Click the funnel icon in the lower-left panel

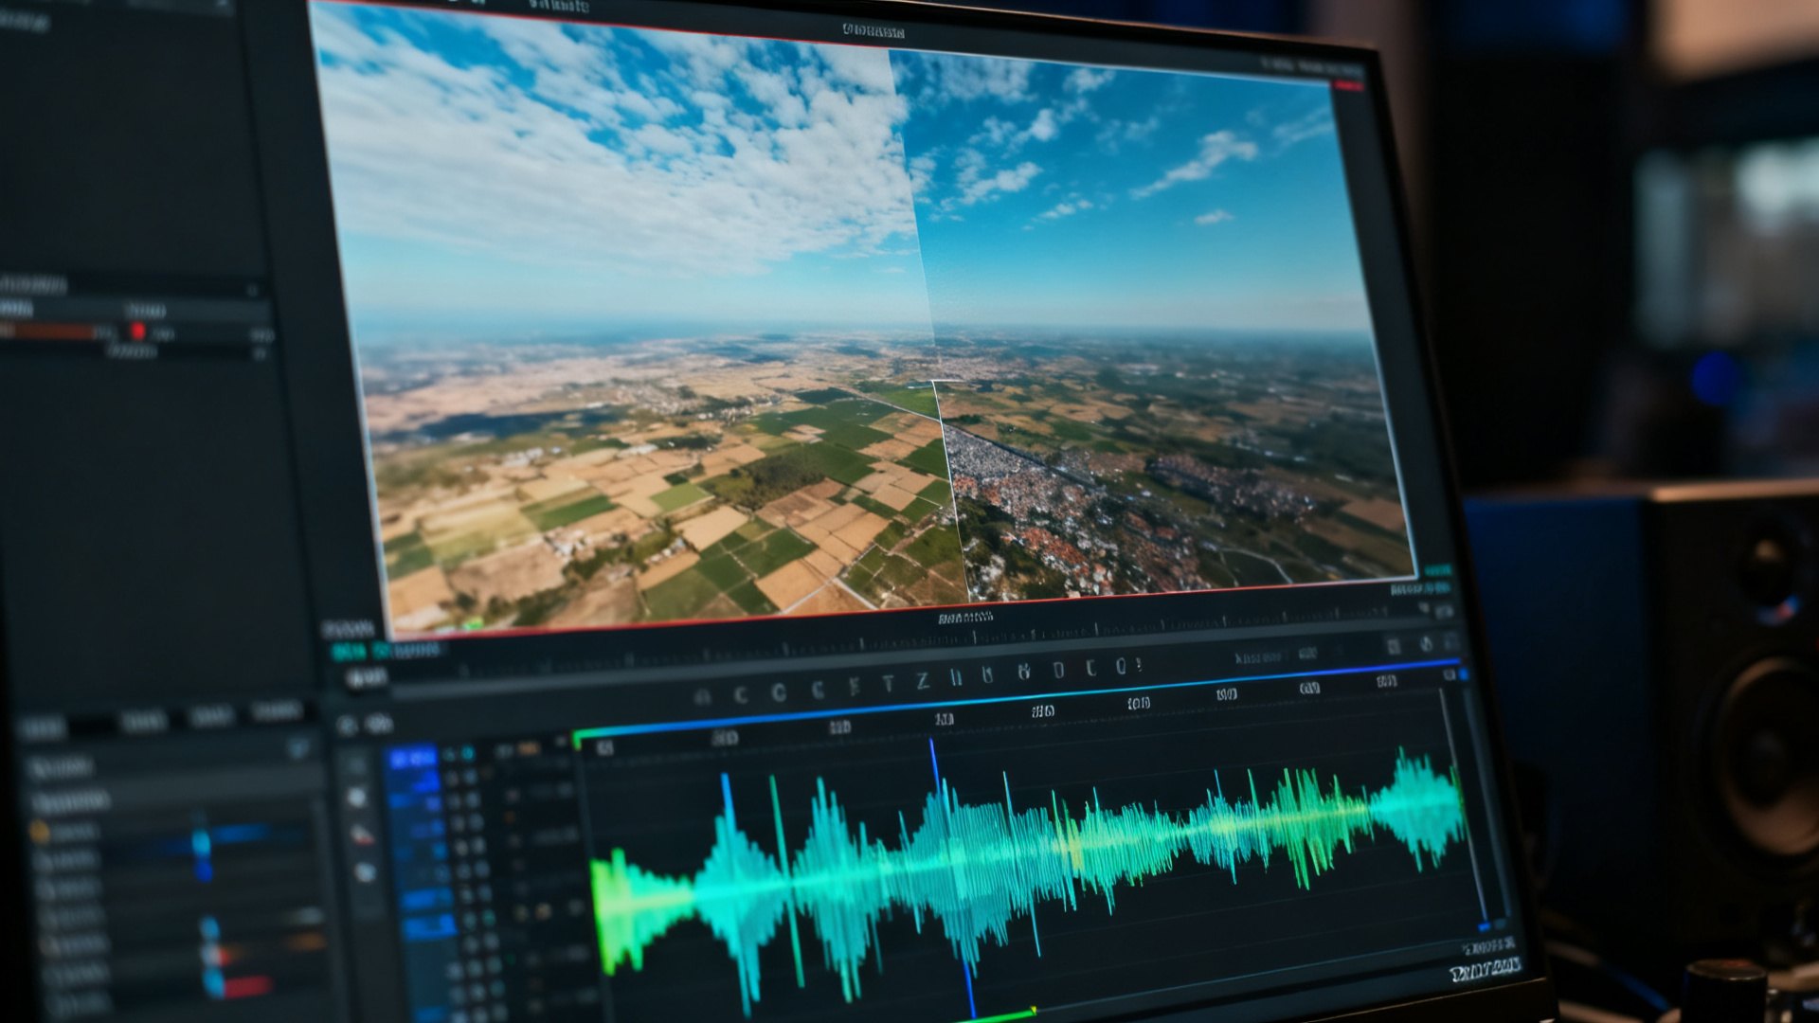[298, 749]
